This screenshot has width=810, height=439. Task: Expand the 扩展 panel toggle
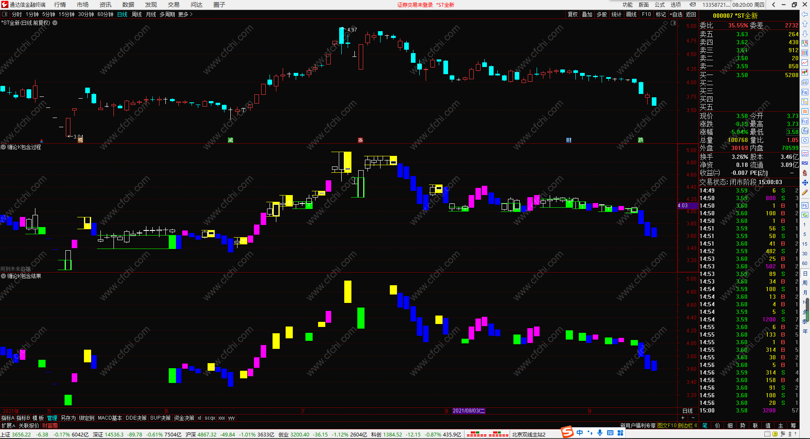tap(8, 426)
